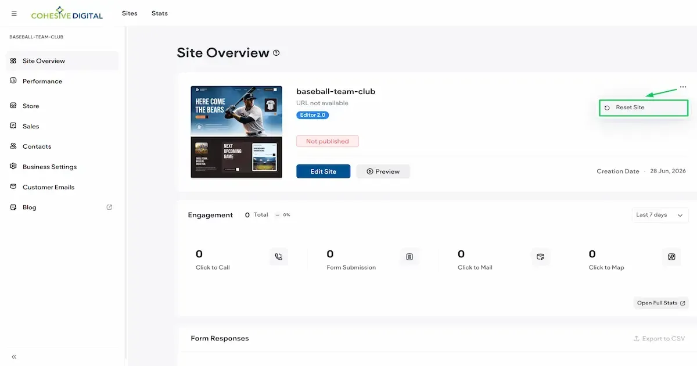
Task: Open the Last 7 days dropdown
Action: pos(660,215)
